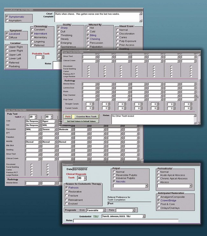Open first Alveolar Bone dropdown in front exam window
This screenshot has width=207, height=236.
pos(96,84)
